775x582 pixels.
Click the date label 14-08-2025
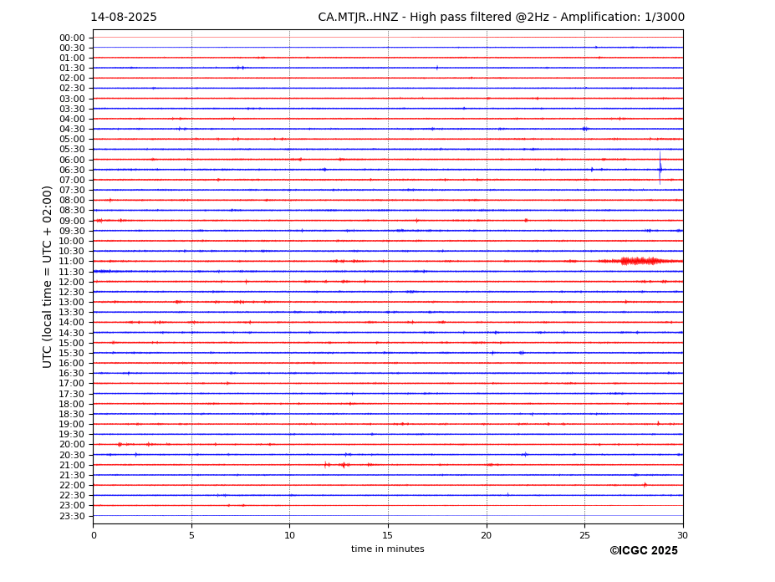(124, 18)
